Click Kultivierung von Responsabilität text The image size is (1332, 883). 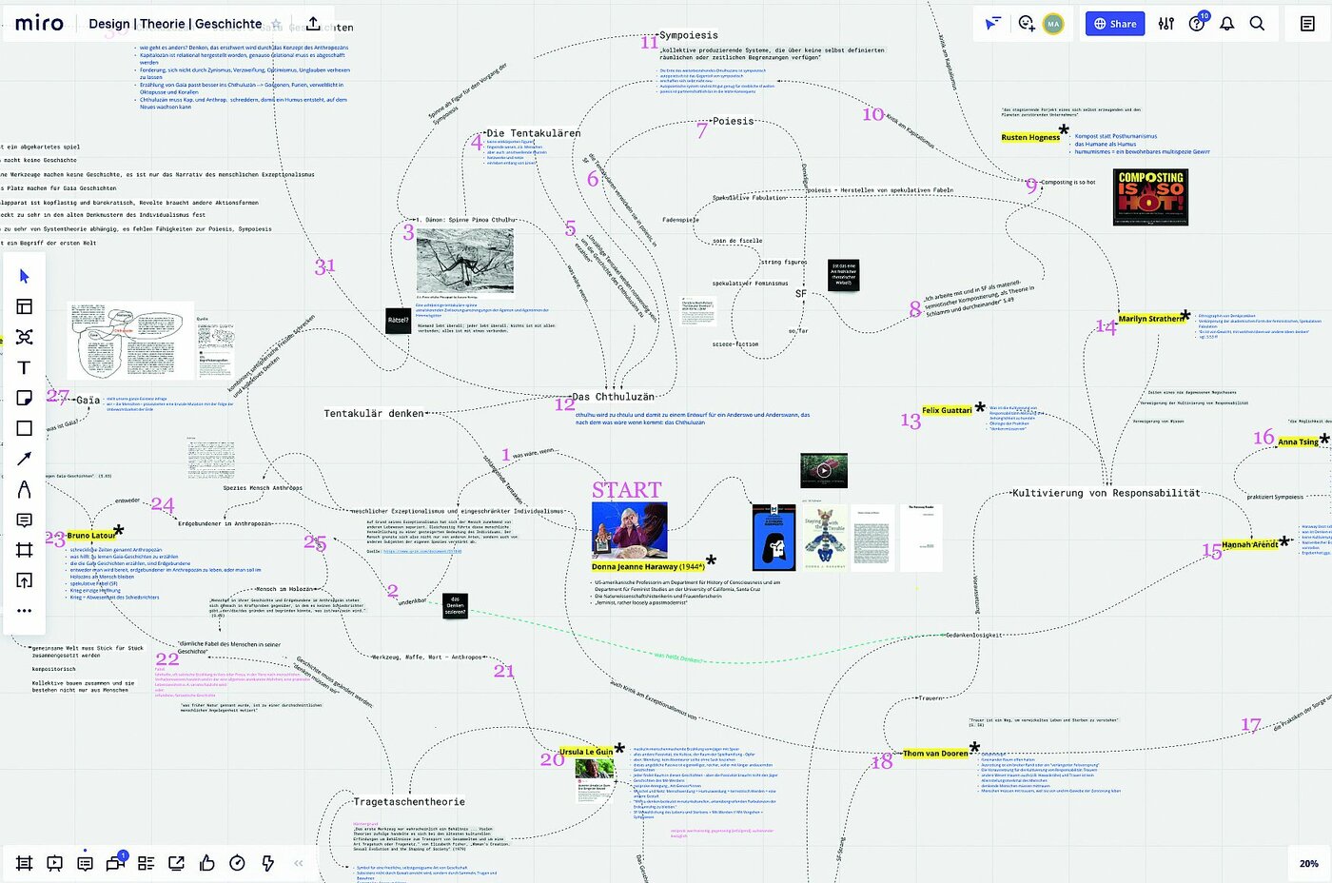click(1106, 493)
